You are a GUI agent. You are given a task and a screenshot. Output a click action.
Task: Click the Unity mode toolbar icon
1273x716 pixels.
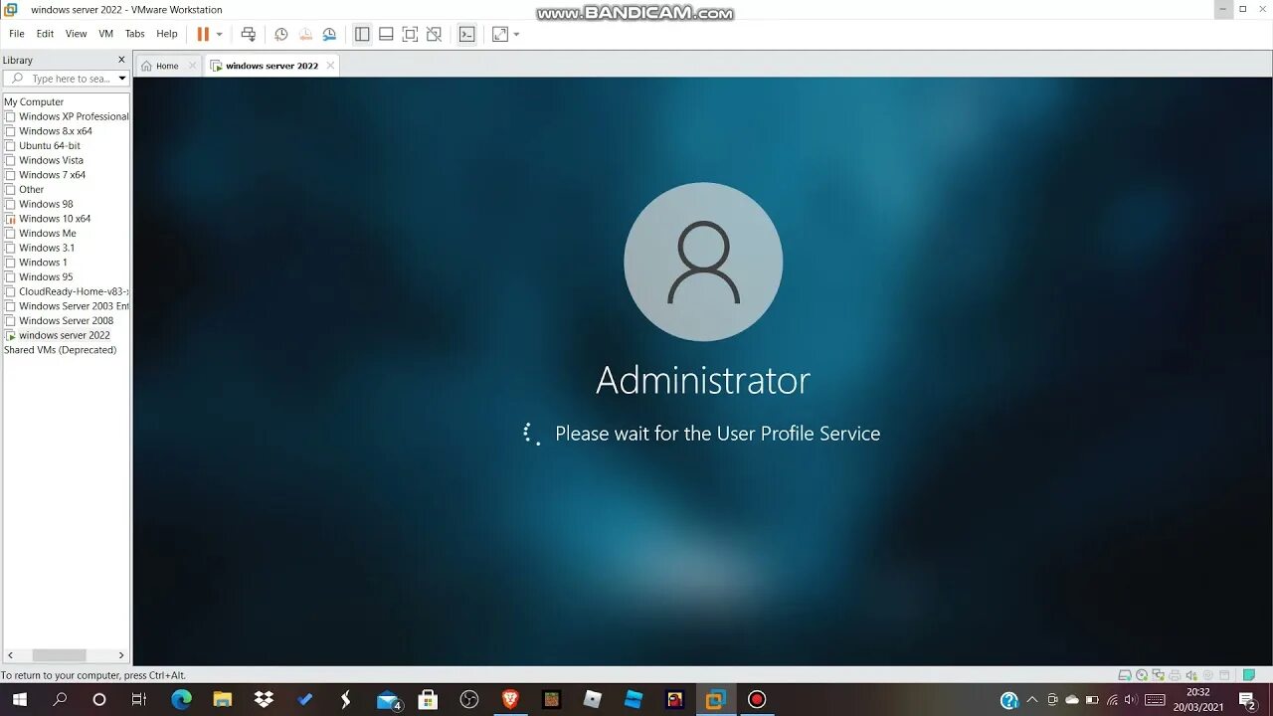tap(434, 34)
